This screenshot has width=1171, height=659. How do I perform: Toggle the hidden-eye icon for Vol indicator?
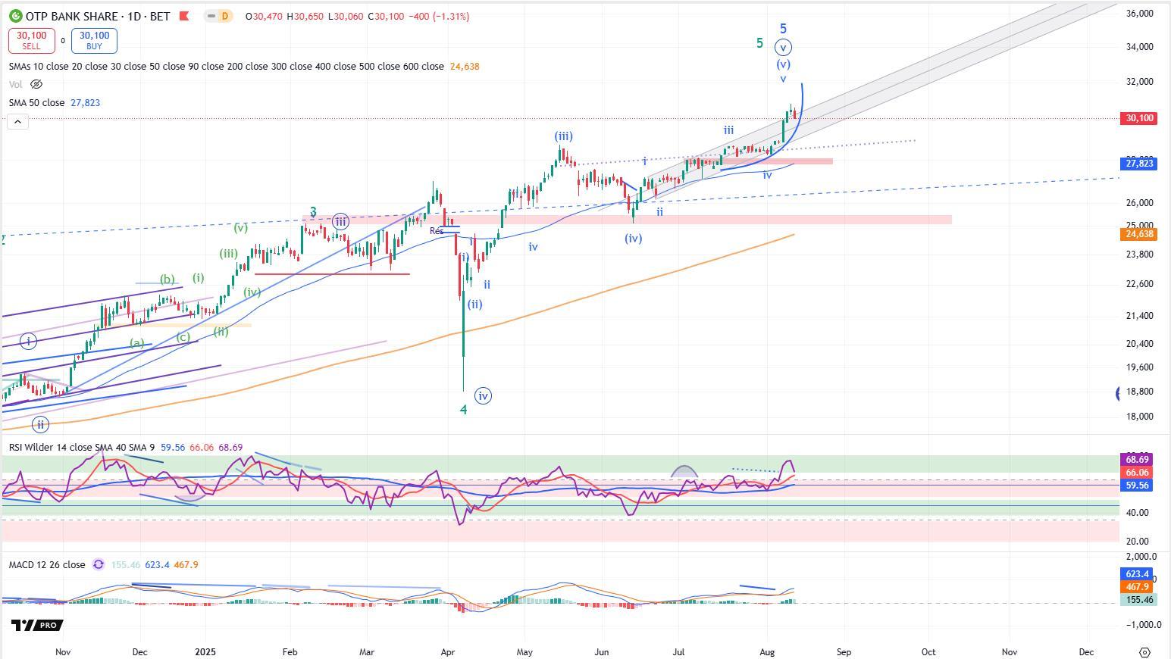coord(36,84)
